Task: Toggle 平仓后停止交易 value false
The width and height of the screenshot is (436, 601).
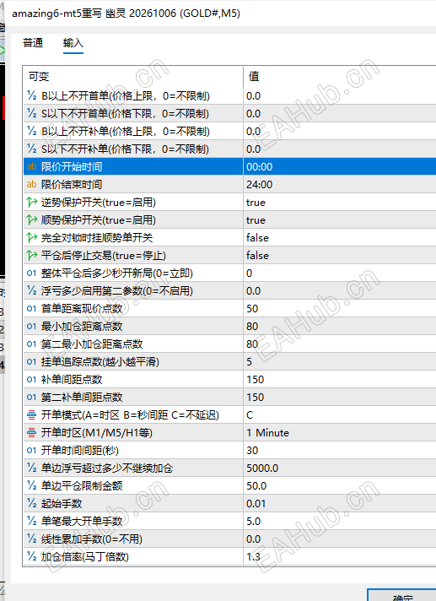Action: (340, 255)
